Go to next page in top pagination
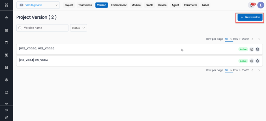 coord(259,39)
